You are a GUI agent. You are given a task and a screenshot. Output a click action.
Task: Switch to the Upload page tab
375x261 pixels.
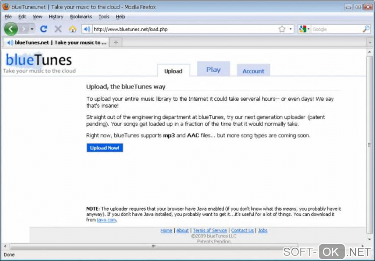[174, 71]
